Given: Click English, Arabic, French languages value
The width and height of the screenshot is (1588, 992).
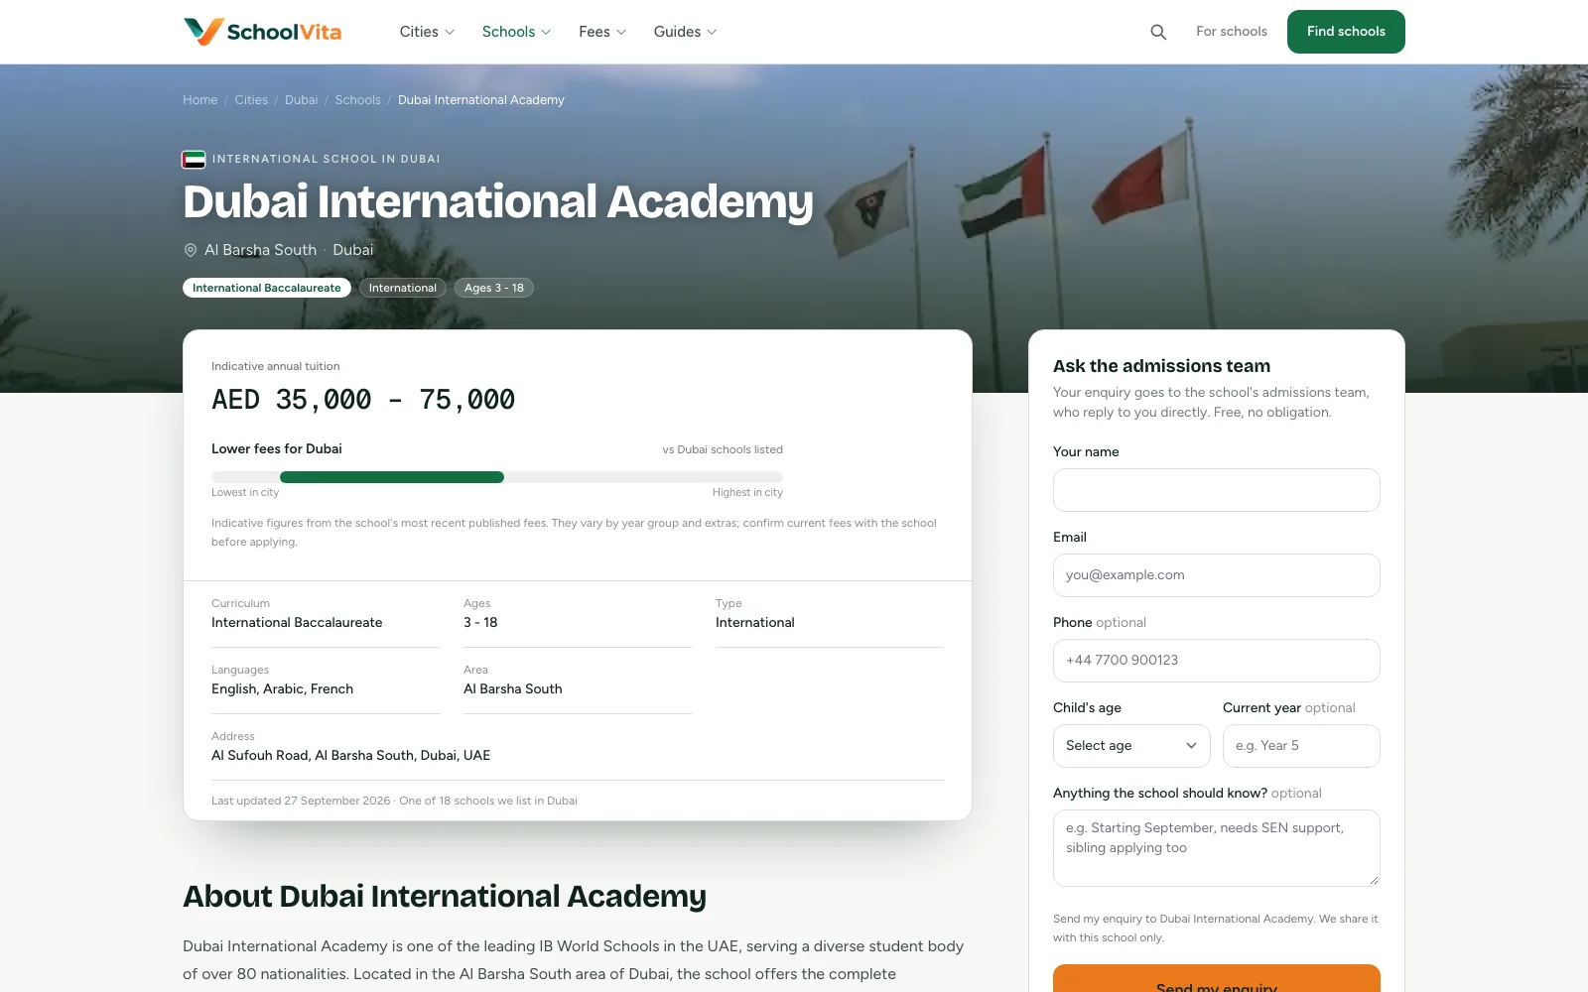Looking at the screenshot, I should 282,688.
